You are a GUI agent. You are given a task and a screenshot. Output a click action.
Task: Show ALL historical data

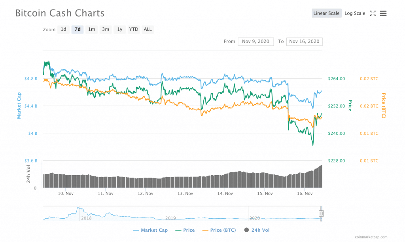pyautogui.click(x=148, y=29)
